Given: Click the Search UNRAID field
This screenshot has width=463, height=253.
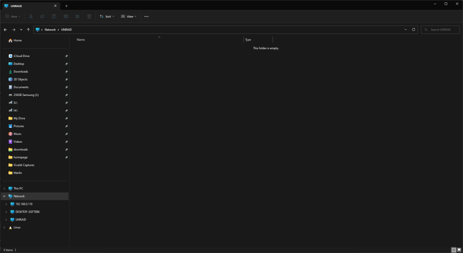Looking at the screenshot, I should coord(440,30).
